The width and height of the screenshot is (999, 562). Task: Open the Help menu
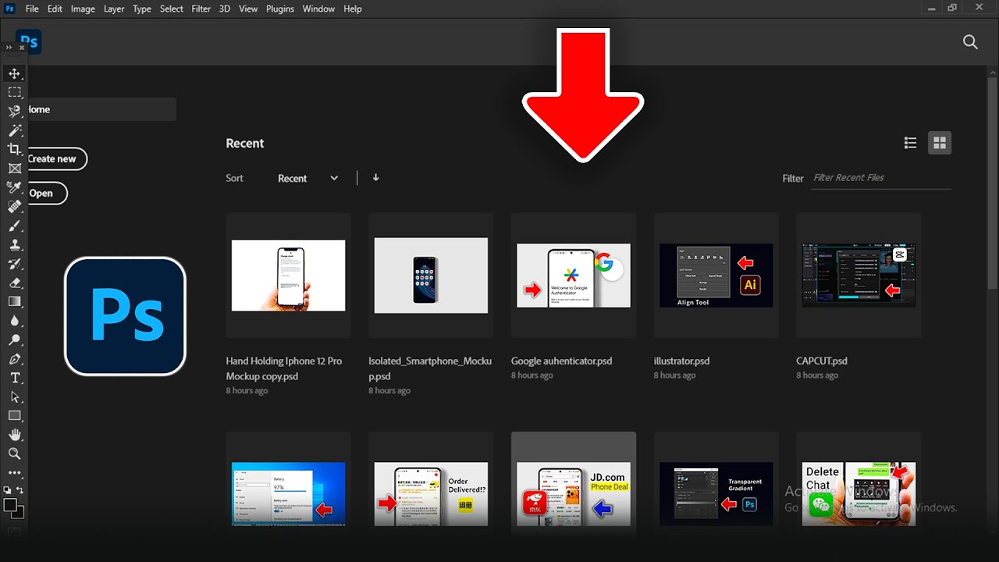(x=353, y=9)
